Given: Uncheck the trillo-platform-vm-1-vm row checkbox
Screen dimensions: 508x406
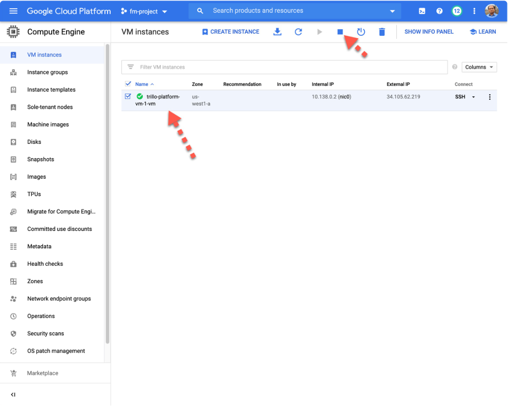Looking at the screenshot, I should pos(128,97).
